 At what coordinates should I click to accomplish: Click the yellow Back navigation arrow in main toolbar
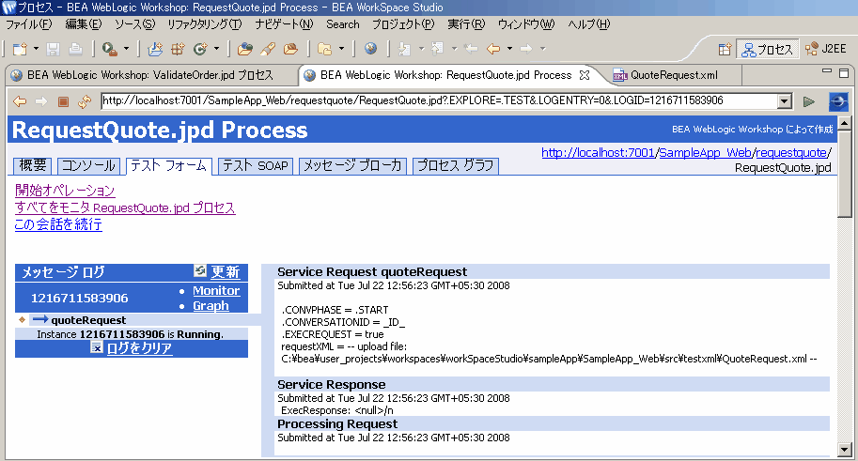493,49
